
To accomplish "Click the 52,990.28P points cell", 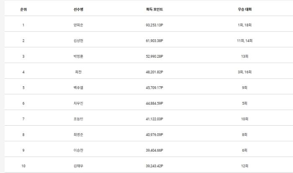I will click(154, 56).
